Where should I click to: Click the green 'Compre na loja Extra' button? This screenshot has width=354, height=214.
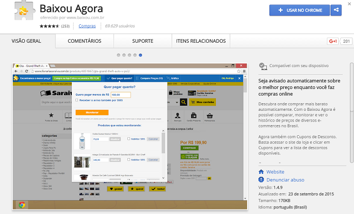[76, 78]
